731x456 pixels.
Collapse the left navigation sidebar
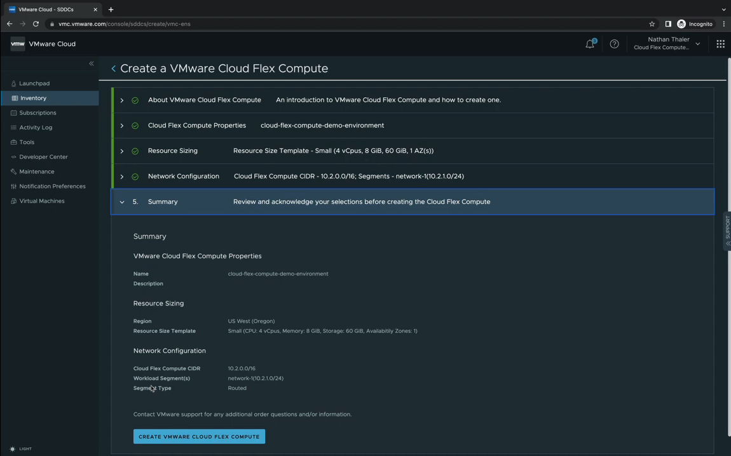tap(92, 64)
